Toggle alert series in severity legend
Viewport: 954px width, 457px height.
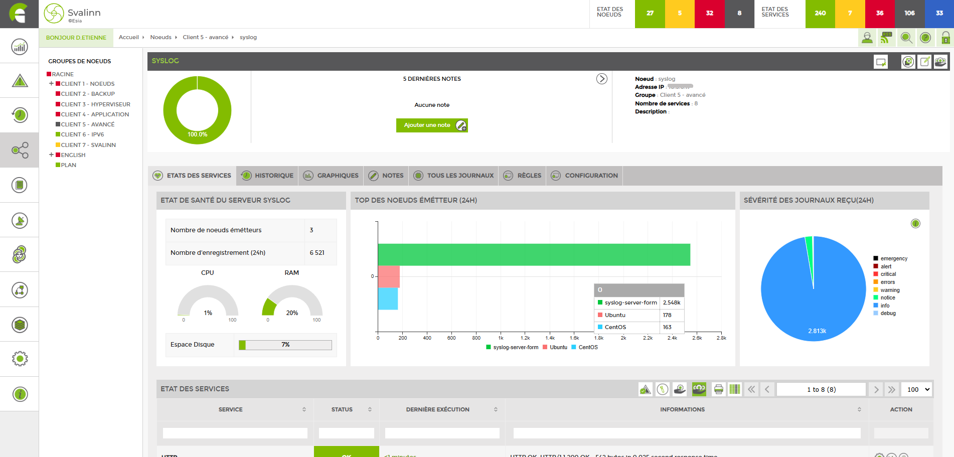pos(882,267)
